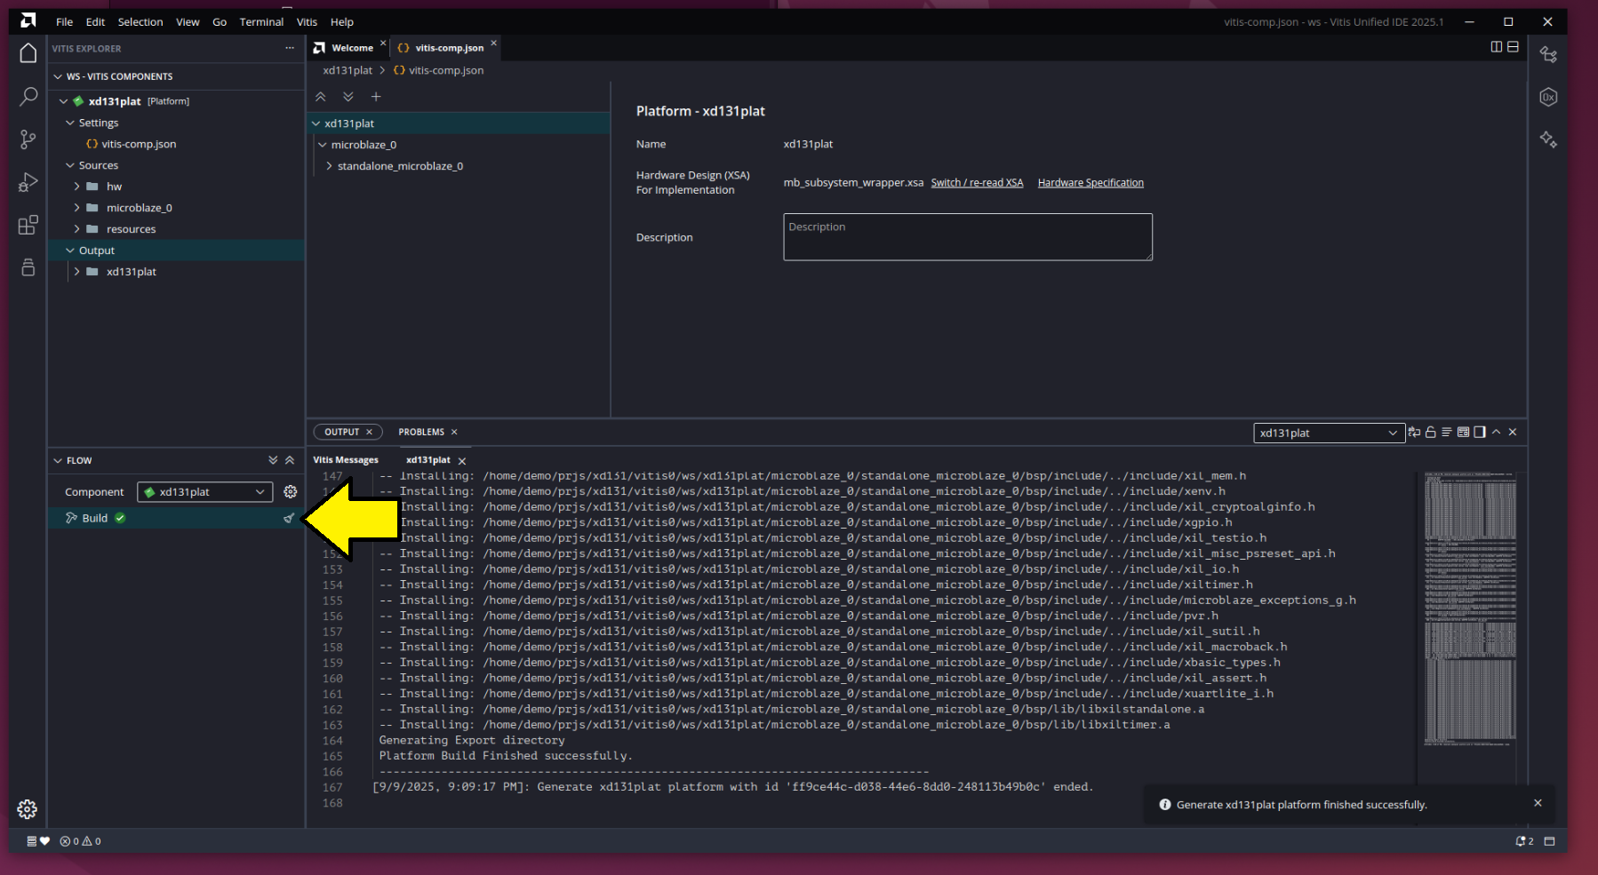Switch to the PROBLEMS tab

click(x=421, y=432)
